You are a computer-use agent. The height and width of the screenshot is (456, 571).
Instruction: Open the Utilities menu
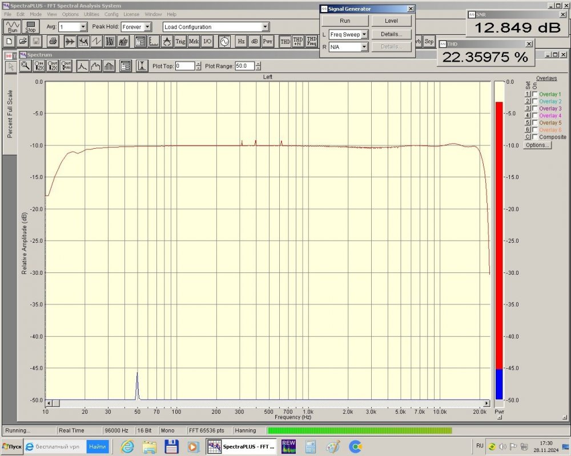pos(91,14)
